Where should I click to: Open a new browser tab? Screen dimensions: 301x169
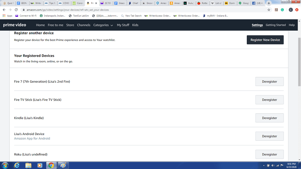pyautogui.click(x=269, y=3)
